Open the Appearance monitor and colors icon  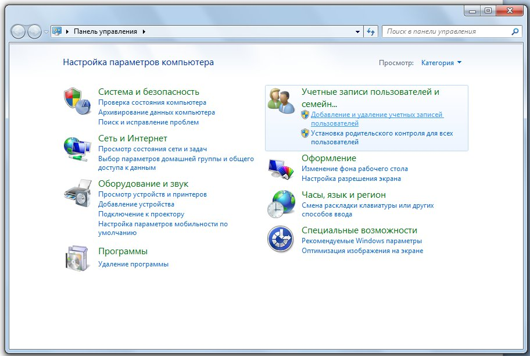[281, 169]
